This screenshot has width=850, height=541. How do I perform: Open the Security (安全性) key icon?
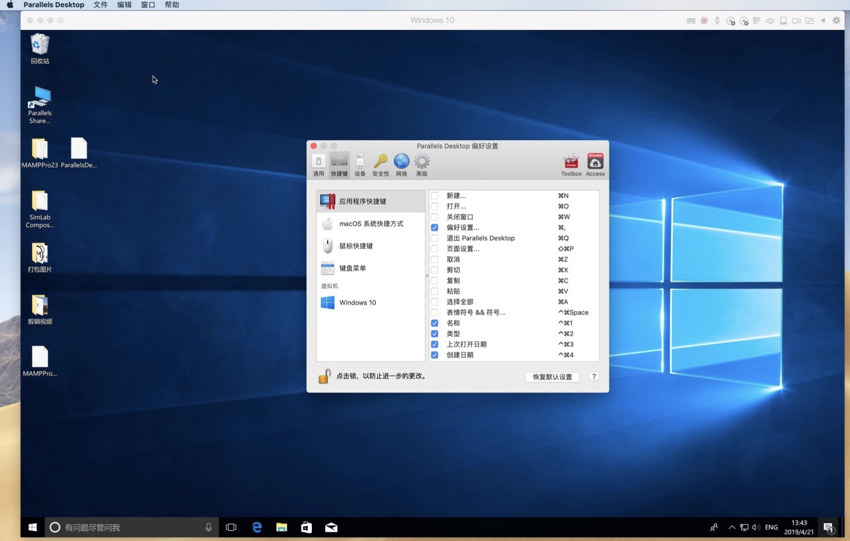point(380,165)
